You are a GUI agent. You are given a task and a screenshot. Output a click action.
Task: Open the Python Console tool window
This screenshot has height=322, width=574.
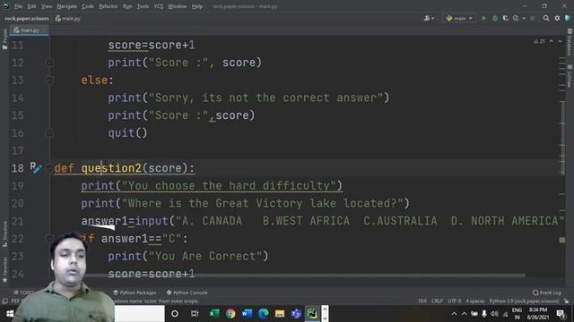[x=187, y=292]
